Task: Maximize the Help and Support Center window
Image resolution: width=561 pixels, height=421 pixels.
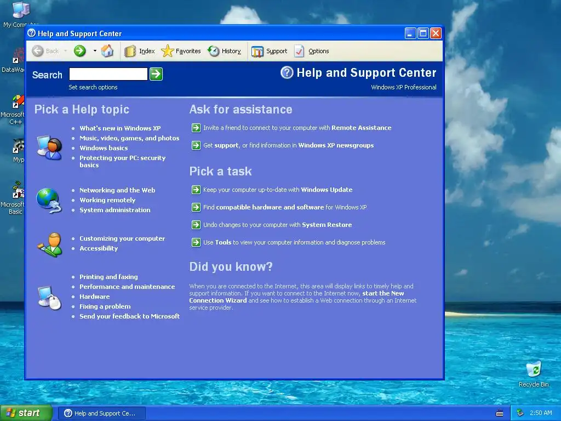Action: pos(423,33)
